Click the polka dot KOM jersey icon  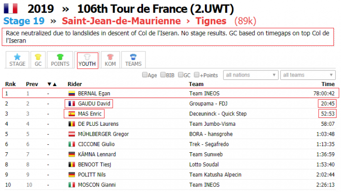pyautogui.click(x=110, y=57)
